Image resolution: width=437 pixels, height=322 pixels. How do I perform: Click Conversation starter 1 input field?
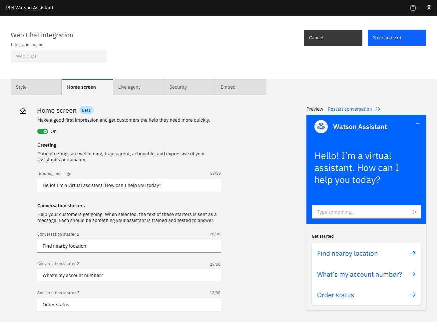[x=129, y=246]
